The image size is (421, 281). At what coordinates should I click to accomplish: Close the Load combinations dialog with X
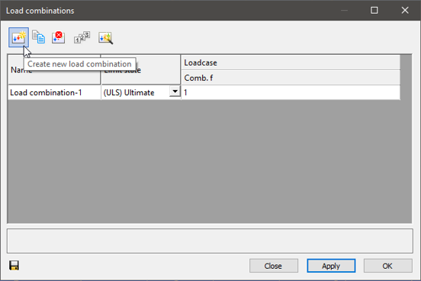tap(405, 11)
